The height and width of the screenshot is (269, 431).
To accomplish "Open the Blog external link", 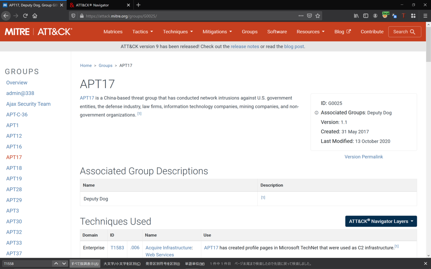I will [x=343, y=32].
